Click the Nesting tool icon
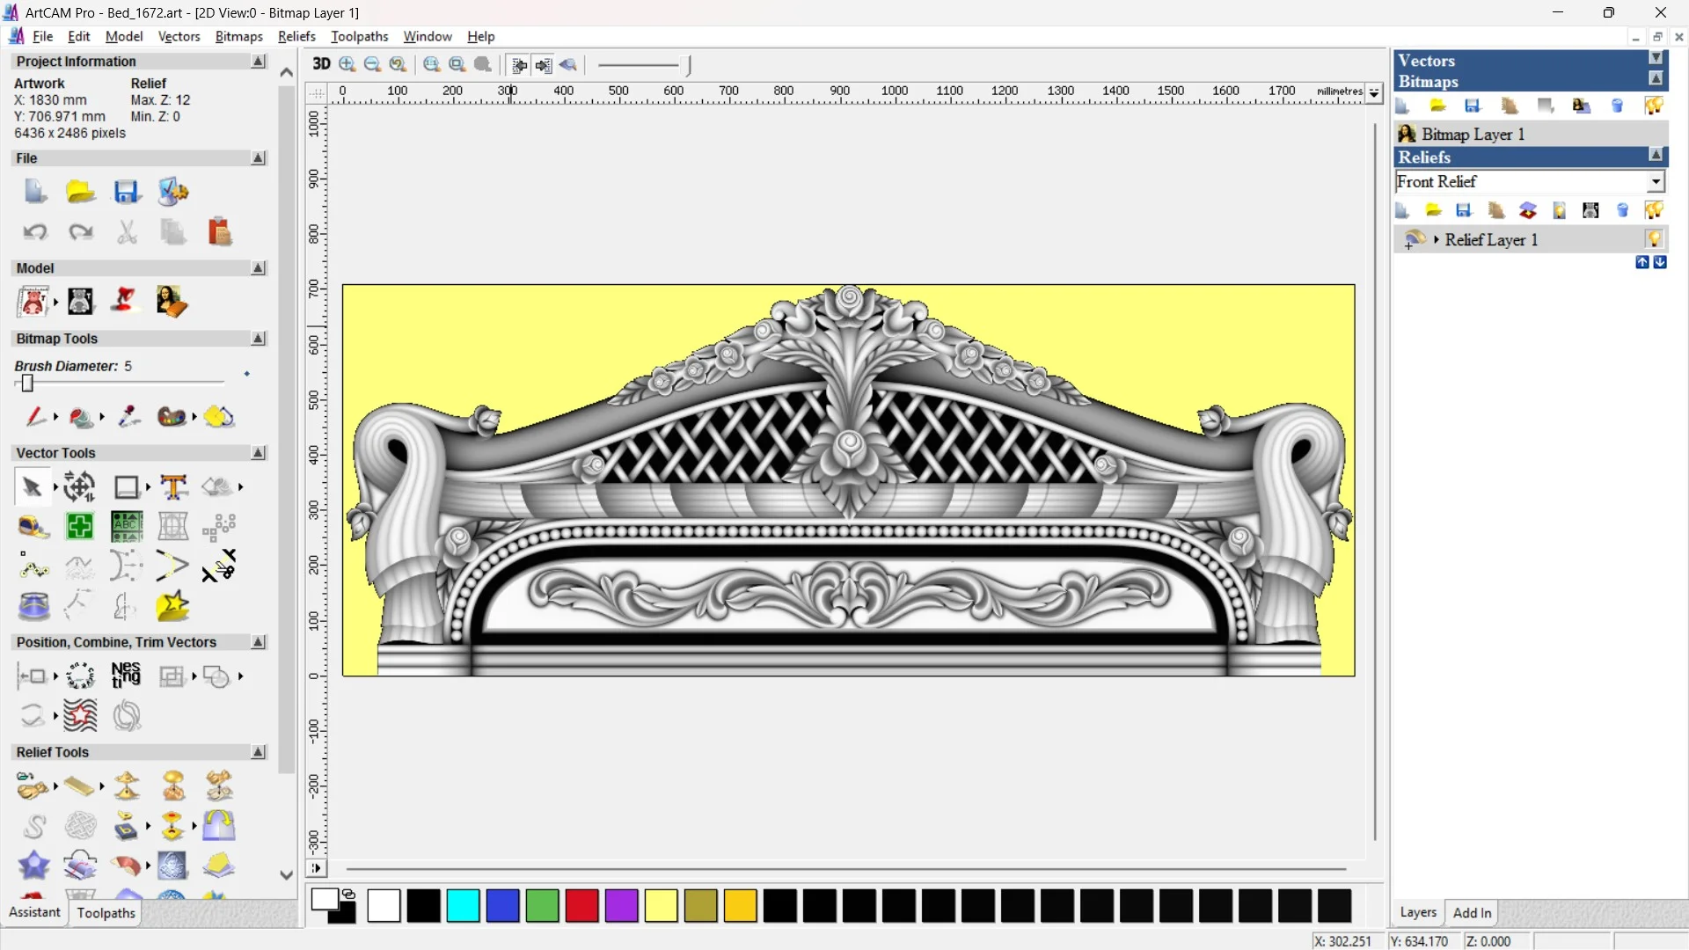 point(126,676)
